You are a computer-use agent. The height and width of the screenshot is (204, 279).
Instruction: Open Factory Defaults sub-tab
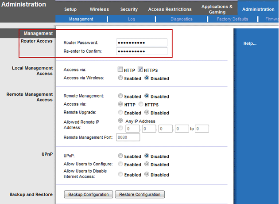pos(232,19)
